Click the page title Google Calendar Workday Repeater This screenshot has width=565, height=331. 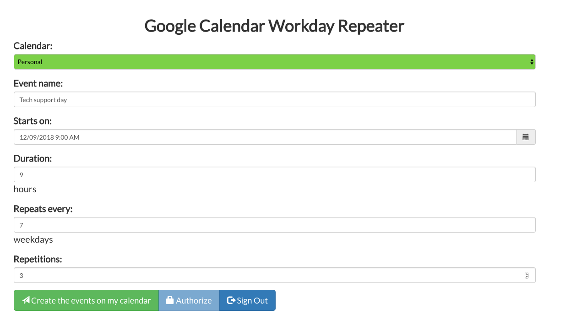pos(274,26)
